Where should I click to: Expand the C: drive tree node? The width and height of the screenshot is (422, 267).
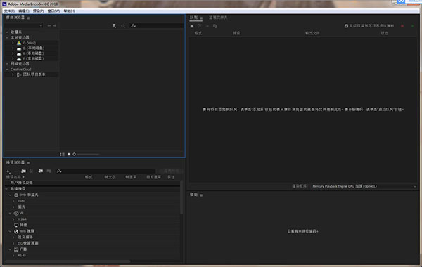coord(13,43)
